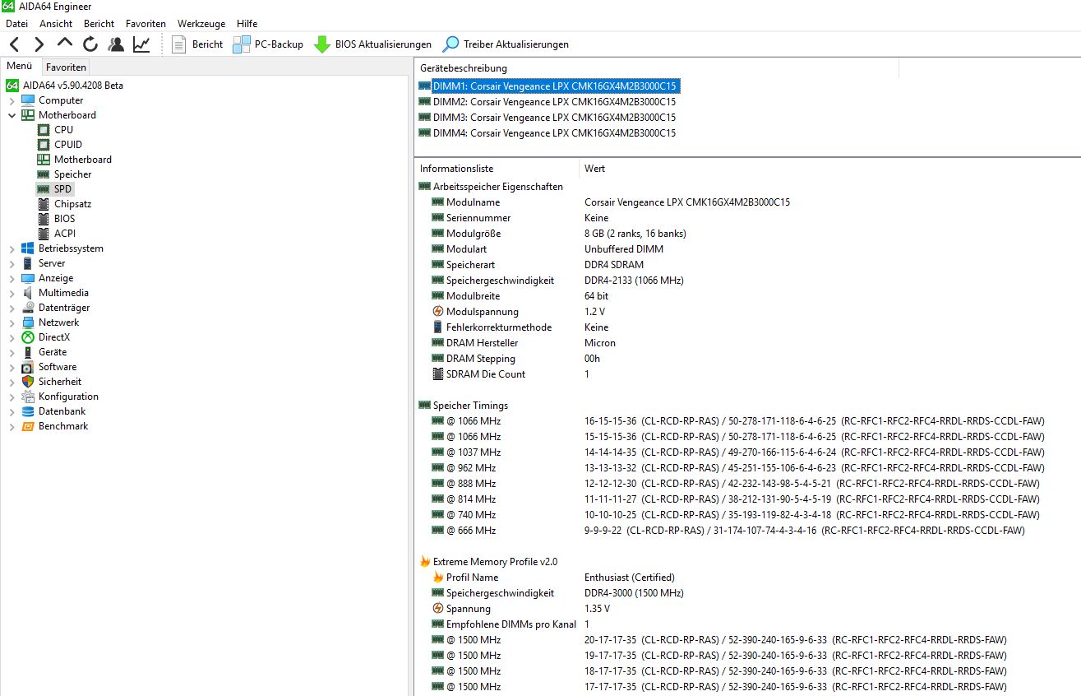Open PC-Backup from the toolbar
This screenshot has width=1081, height=696.
[268, 44]
